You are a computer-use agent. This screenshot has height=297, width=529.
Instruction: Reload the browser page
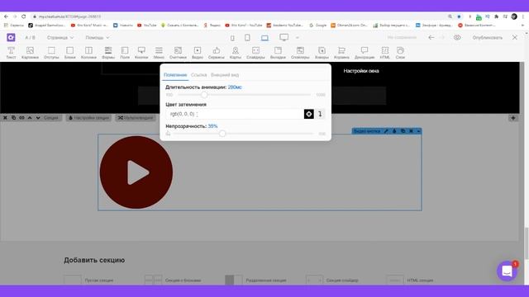24,16
